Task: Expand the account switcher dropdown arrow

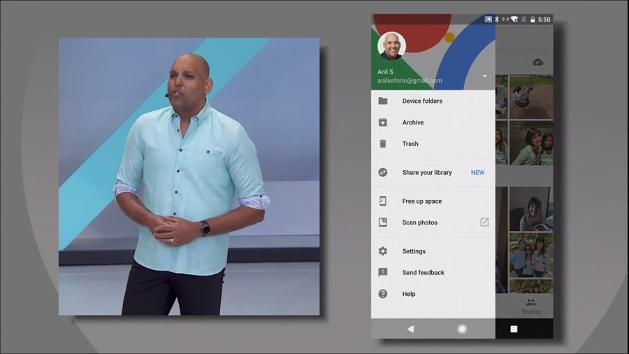Action: pos(484,76)
